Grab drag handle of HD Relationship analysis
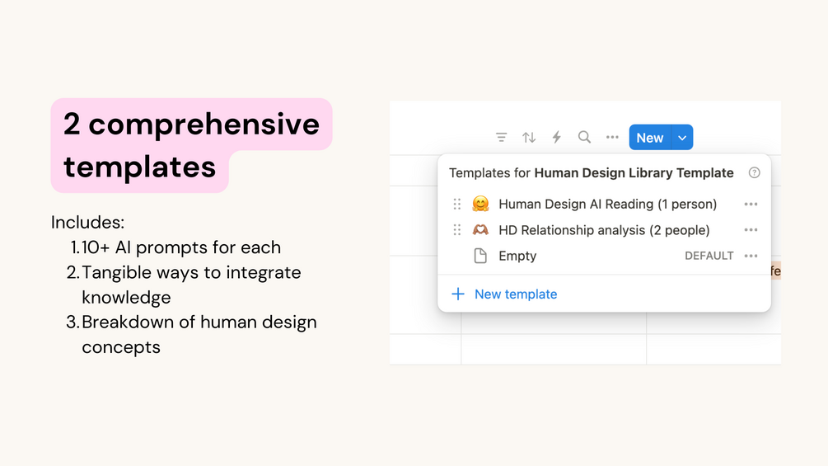Viewport: 828px width, 466px height. pos(456,230)
